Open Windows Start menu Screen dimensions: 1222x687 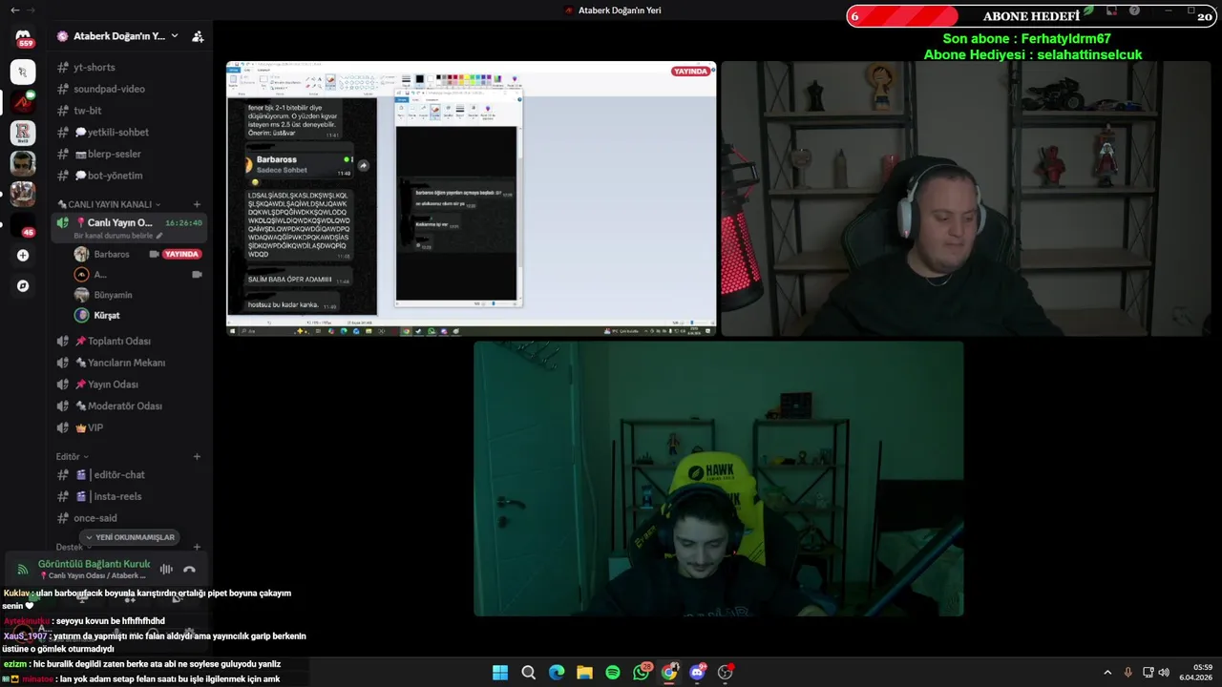coord(499,673)
